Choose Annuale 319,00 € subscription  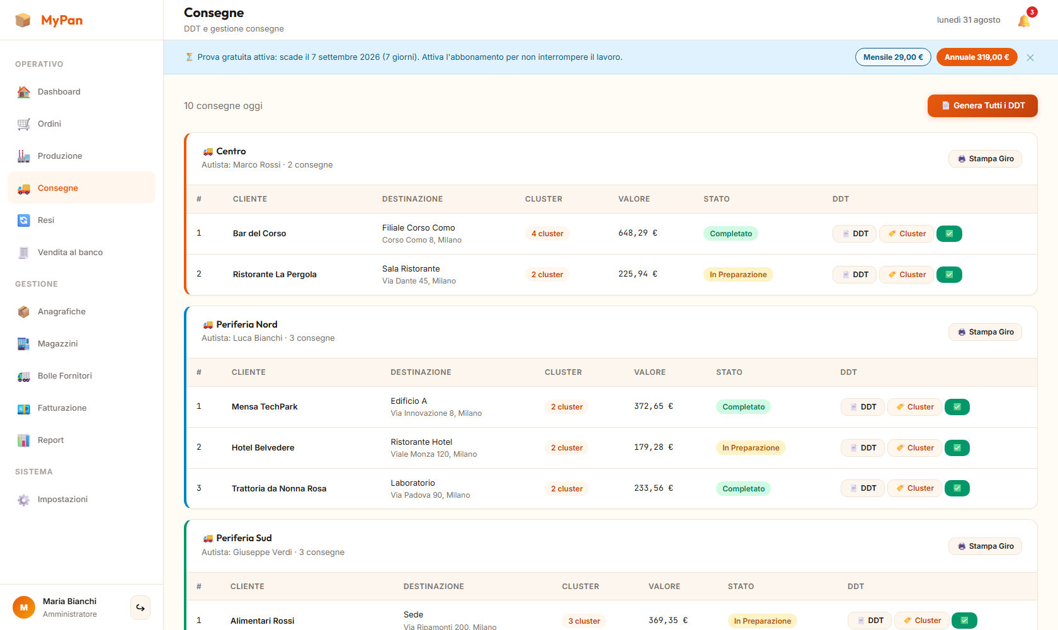click(977, 57)
